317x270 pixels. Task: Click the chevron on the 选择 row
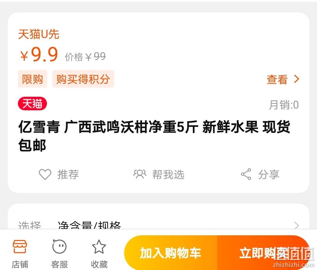[296, 225]
